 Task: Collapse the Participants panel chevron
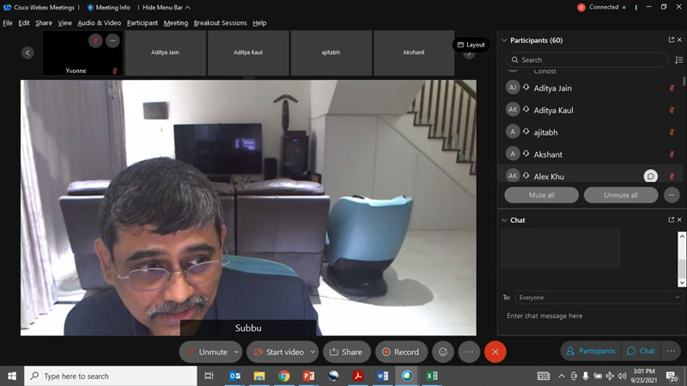pyautogui.click(x=504, y=40)
